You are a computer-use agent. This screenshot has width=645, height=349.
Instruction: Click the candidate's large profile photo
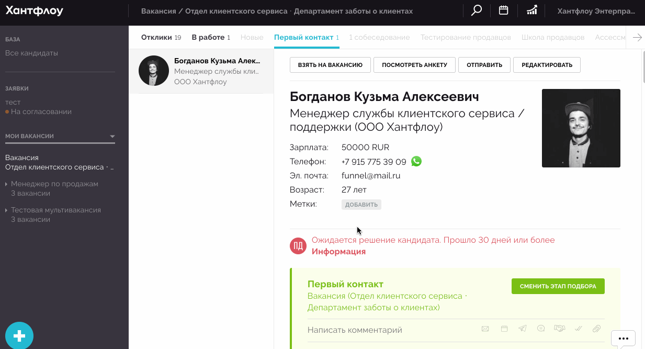(x=581, y=128)
